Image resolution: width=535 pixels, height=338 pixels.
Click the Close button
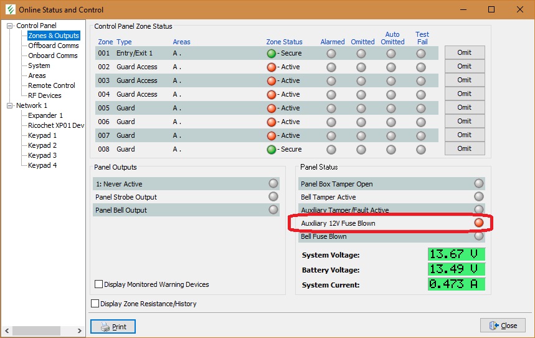click(503, 326)
